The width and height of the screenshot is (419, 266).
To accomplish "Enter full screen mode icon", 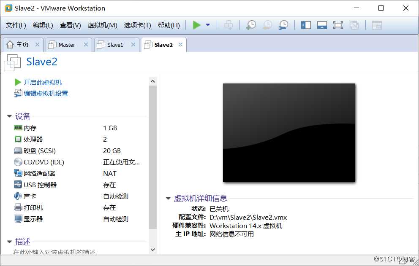I will [338, 25].
